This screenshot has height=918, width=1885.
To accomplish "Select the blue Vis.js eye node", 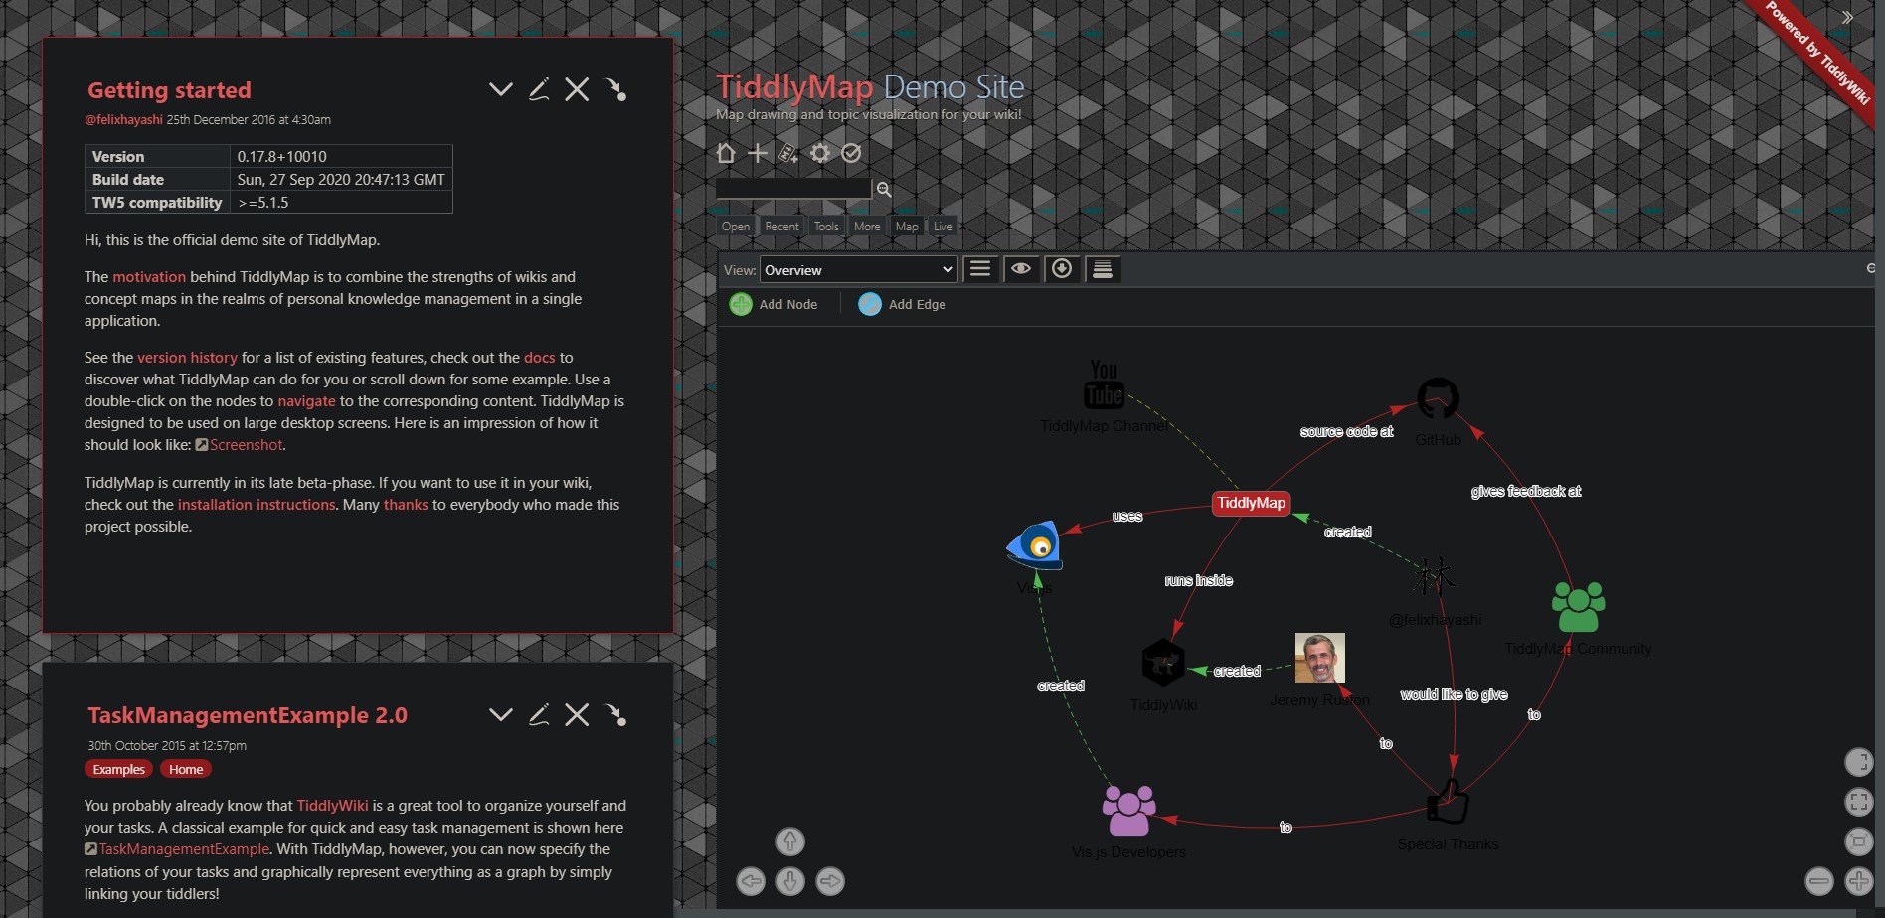I will (x=1035, y=545).
